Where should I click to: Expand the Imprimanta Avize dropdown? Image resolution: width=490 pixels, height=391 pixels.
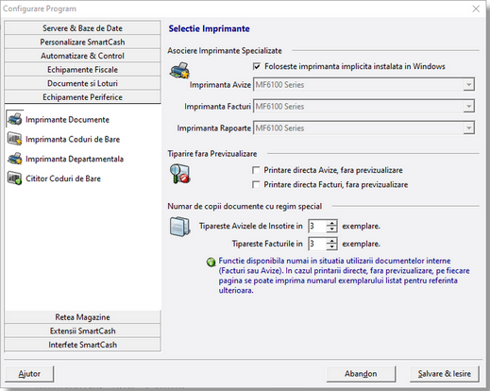tap(468, 85)
